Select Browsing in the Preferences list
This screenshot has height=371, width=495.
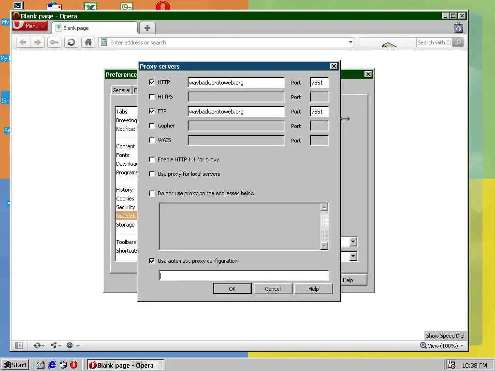(127, 120)
